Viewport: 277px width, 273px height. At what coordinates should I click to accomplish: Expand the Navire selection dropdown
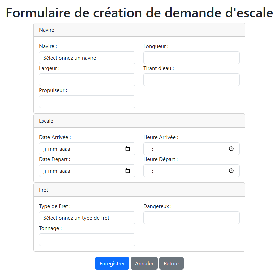87,58
